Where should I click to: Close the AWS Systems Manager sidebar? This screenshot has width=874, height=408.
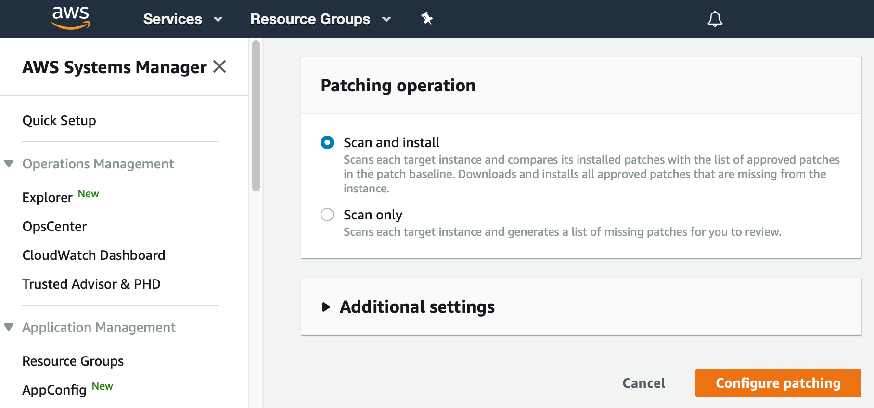click(219, 66)
